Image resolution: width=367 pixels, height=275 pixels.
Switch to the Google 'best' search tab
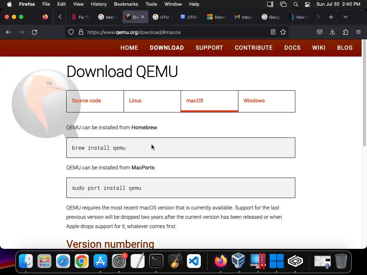click(x=108, y=17)
